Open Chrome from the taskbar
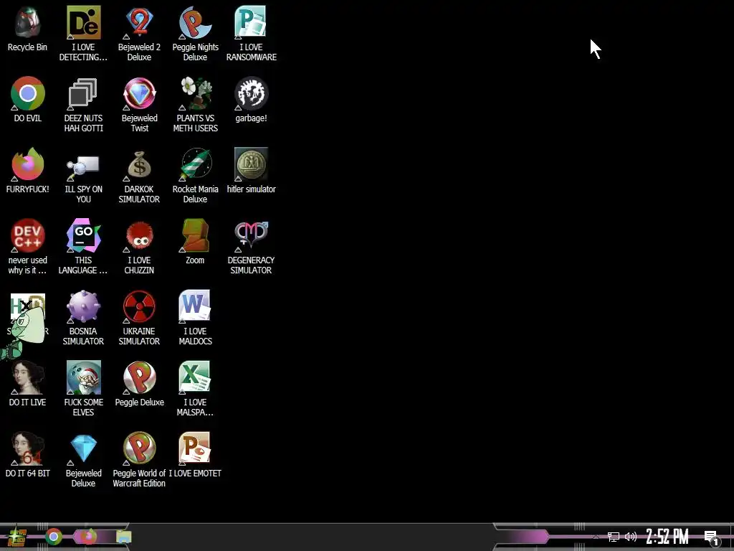 (54, 537)
